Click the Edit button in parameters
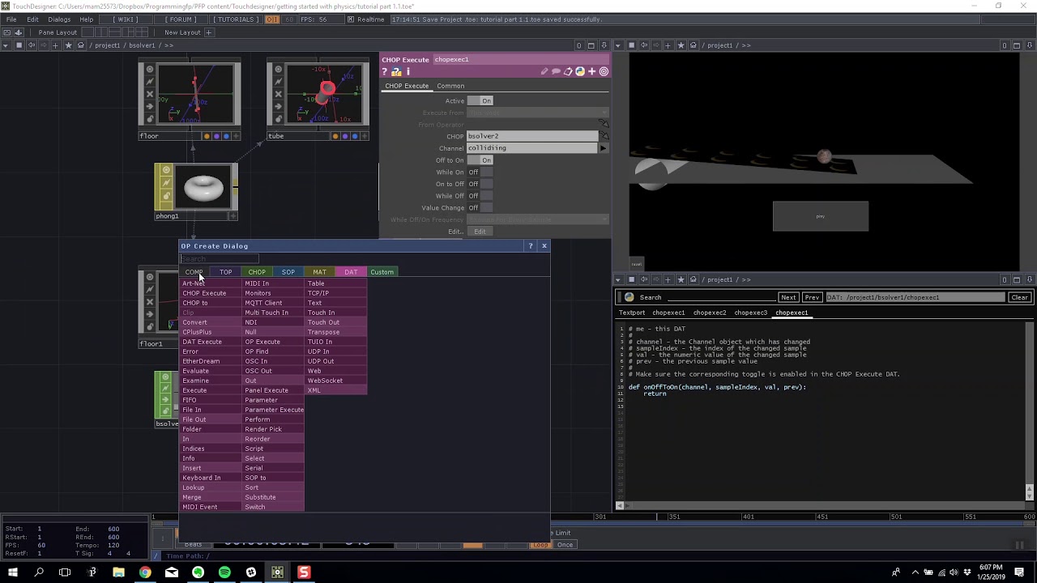The image size is (1037, 583). tap(480, 232)
